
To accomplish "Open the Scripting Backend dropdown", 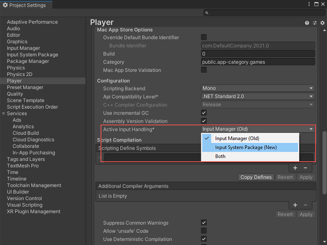I will [x=258, y=88].
